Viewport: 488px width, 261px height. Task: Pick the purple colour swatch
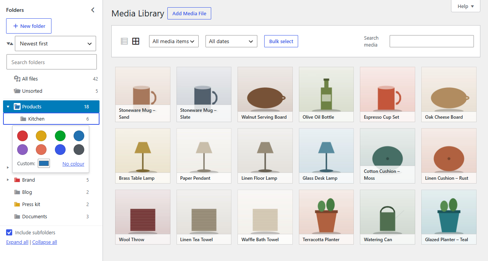(x=22, y=150)
